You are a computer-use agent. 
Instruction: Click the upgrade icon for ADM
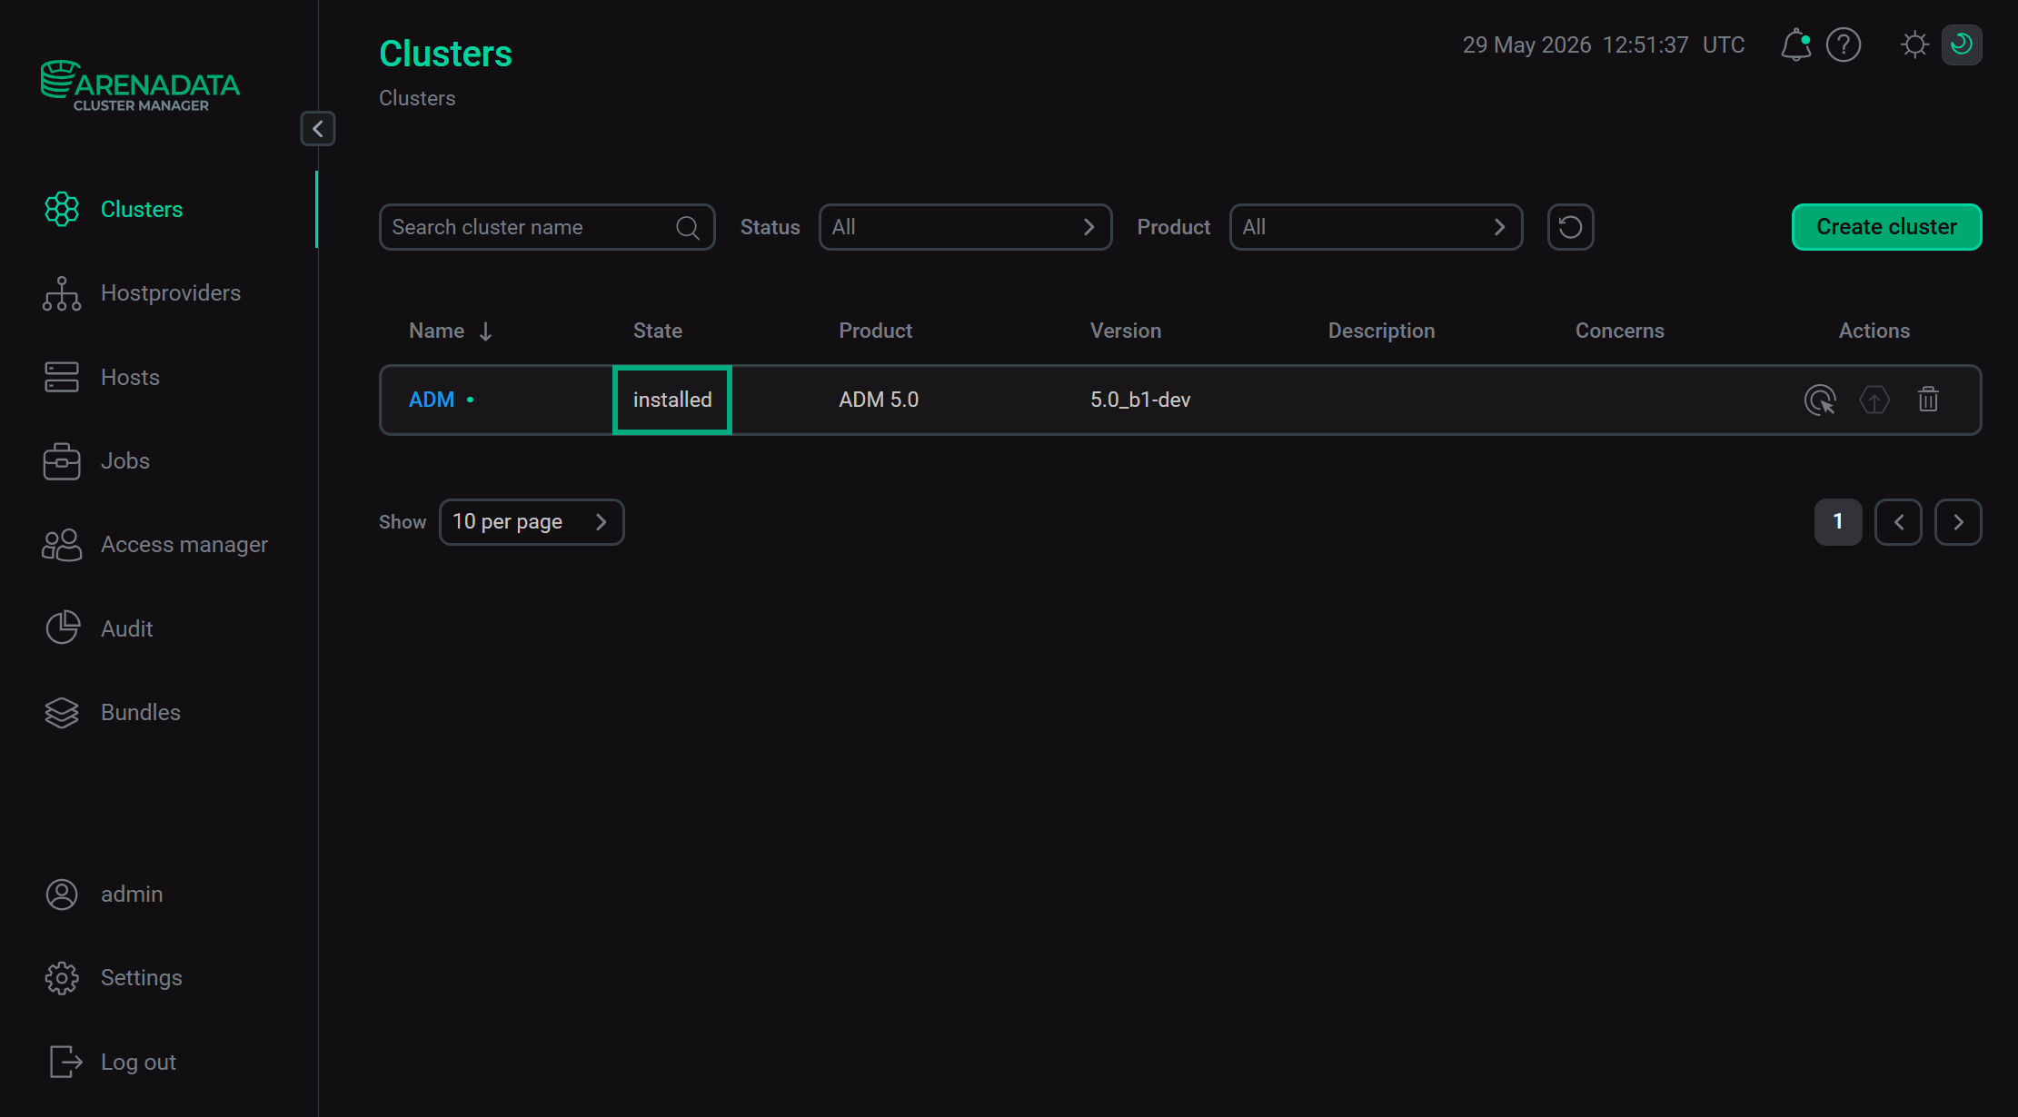[1874, 400]
